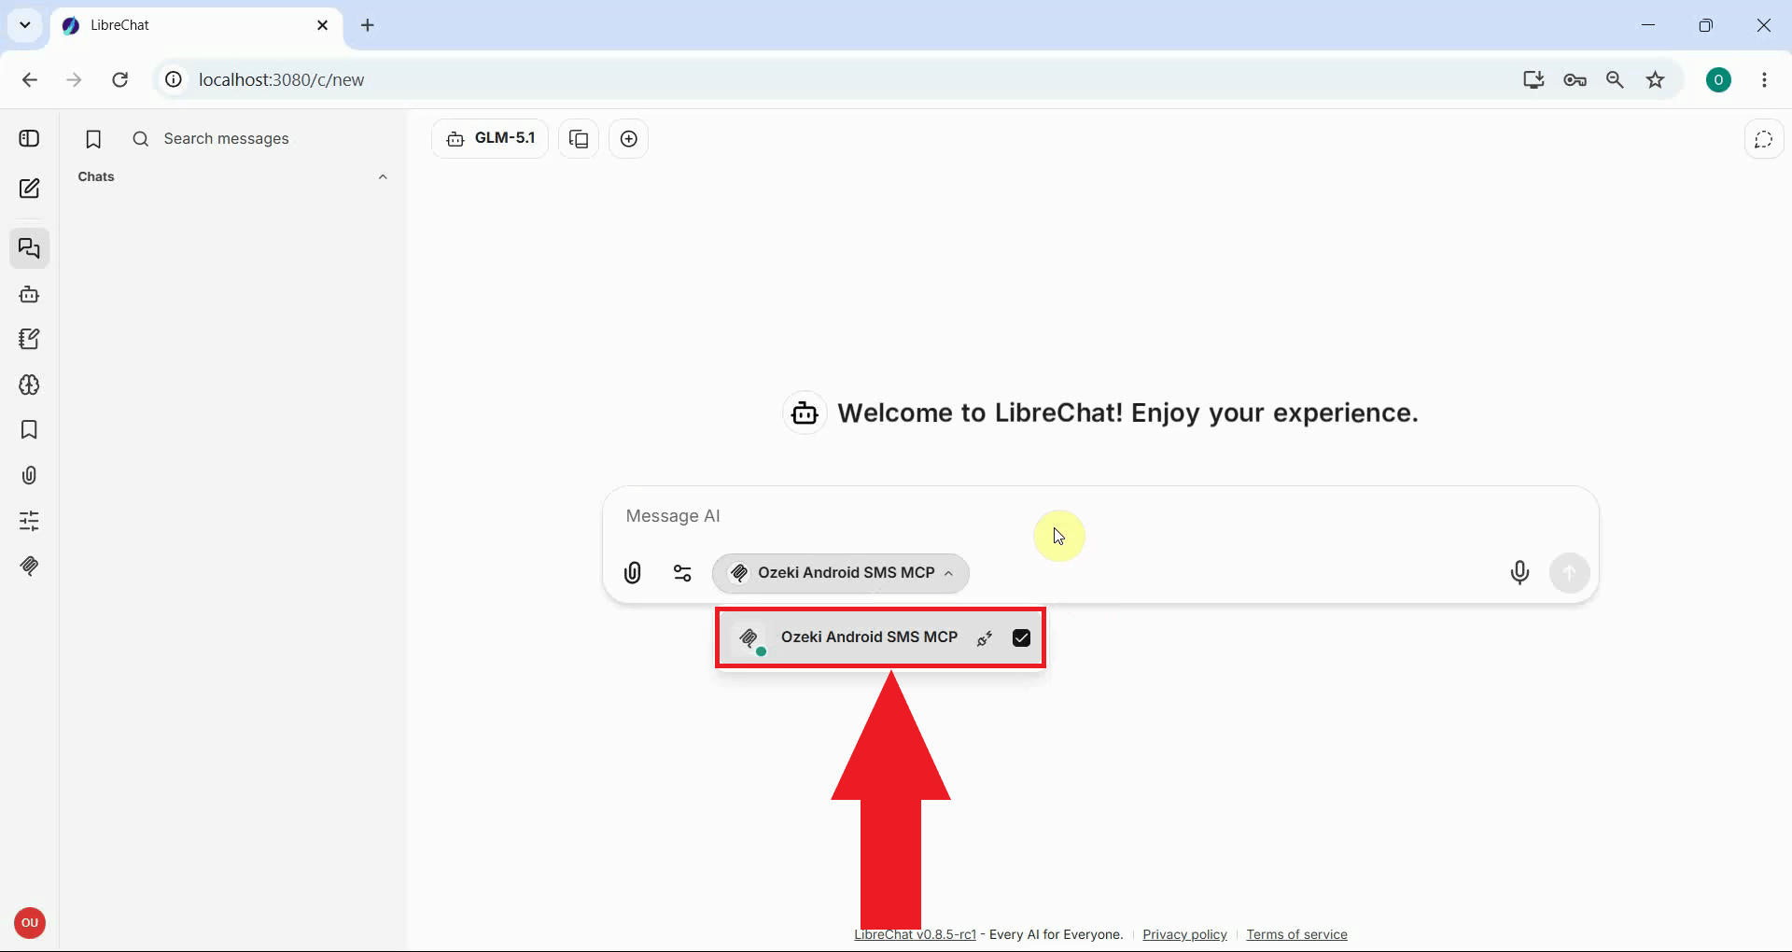Open attached files paperclip in side rail

[29, 475]
